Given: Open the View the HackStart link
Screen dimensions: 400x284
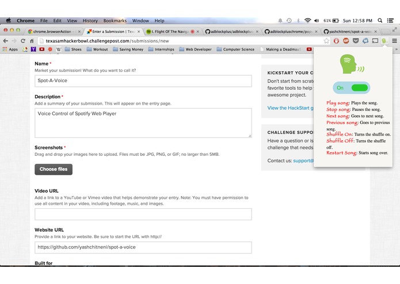Looking at the screenshot, I should (290, 108).
